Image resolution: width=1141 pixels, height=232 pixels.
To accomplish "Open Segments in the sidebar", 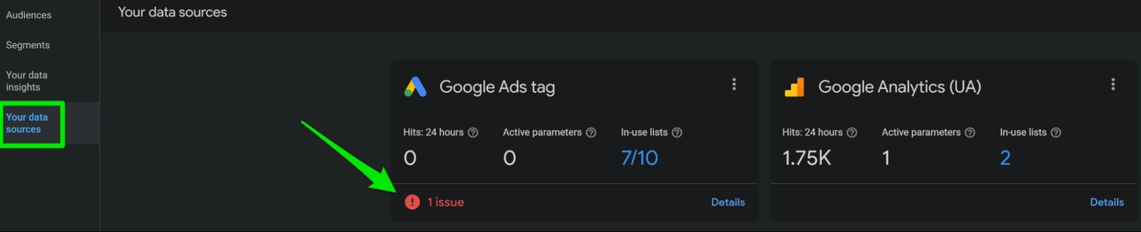I will point(28,45).
